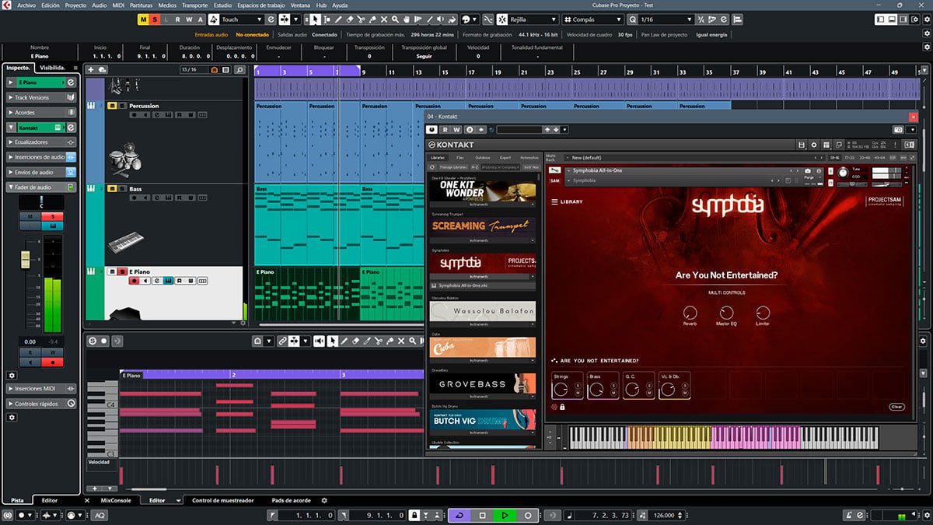The height and width of the screenshot is (525, 933).
Task: Click the Kontakt plugin camera icon in header
Action: click(x=898, y=129)
